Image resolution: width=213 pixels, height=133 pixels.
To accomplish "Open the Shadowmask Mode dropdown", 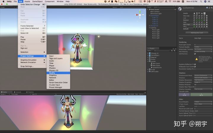I will pyautogui.click(x=203, y=75).
